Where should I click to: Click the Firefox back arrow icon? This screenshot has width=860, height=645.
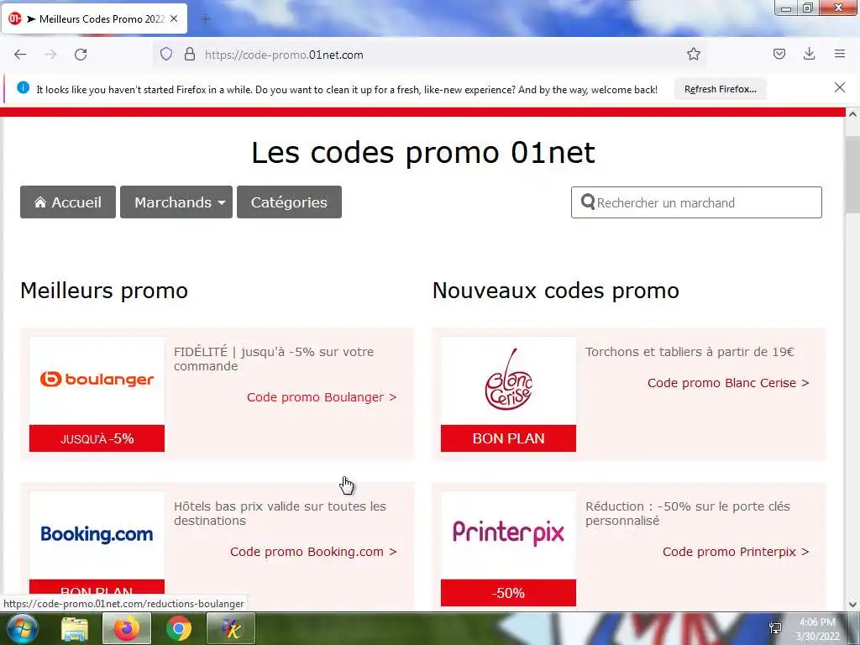click(20, 55)
